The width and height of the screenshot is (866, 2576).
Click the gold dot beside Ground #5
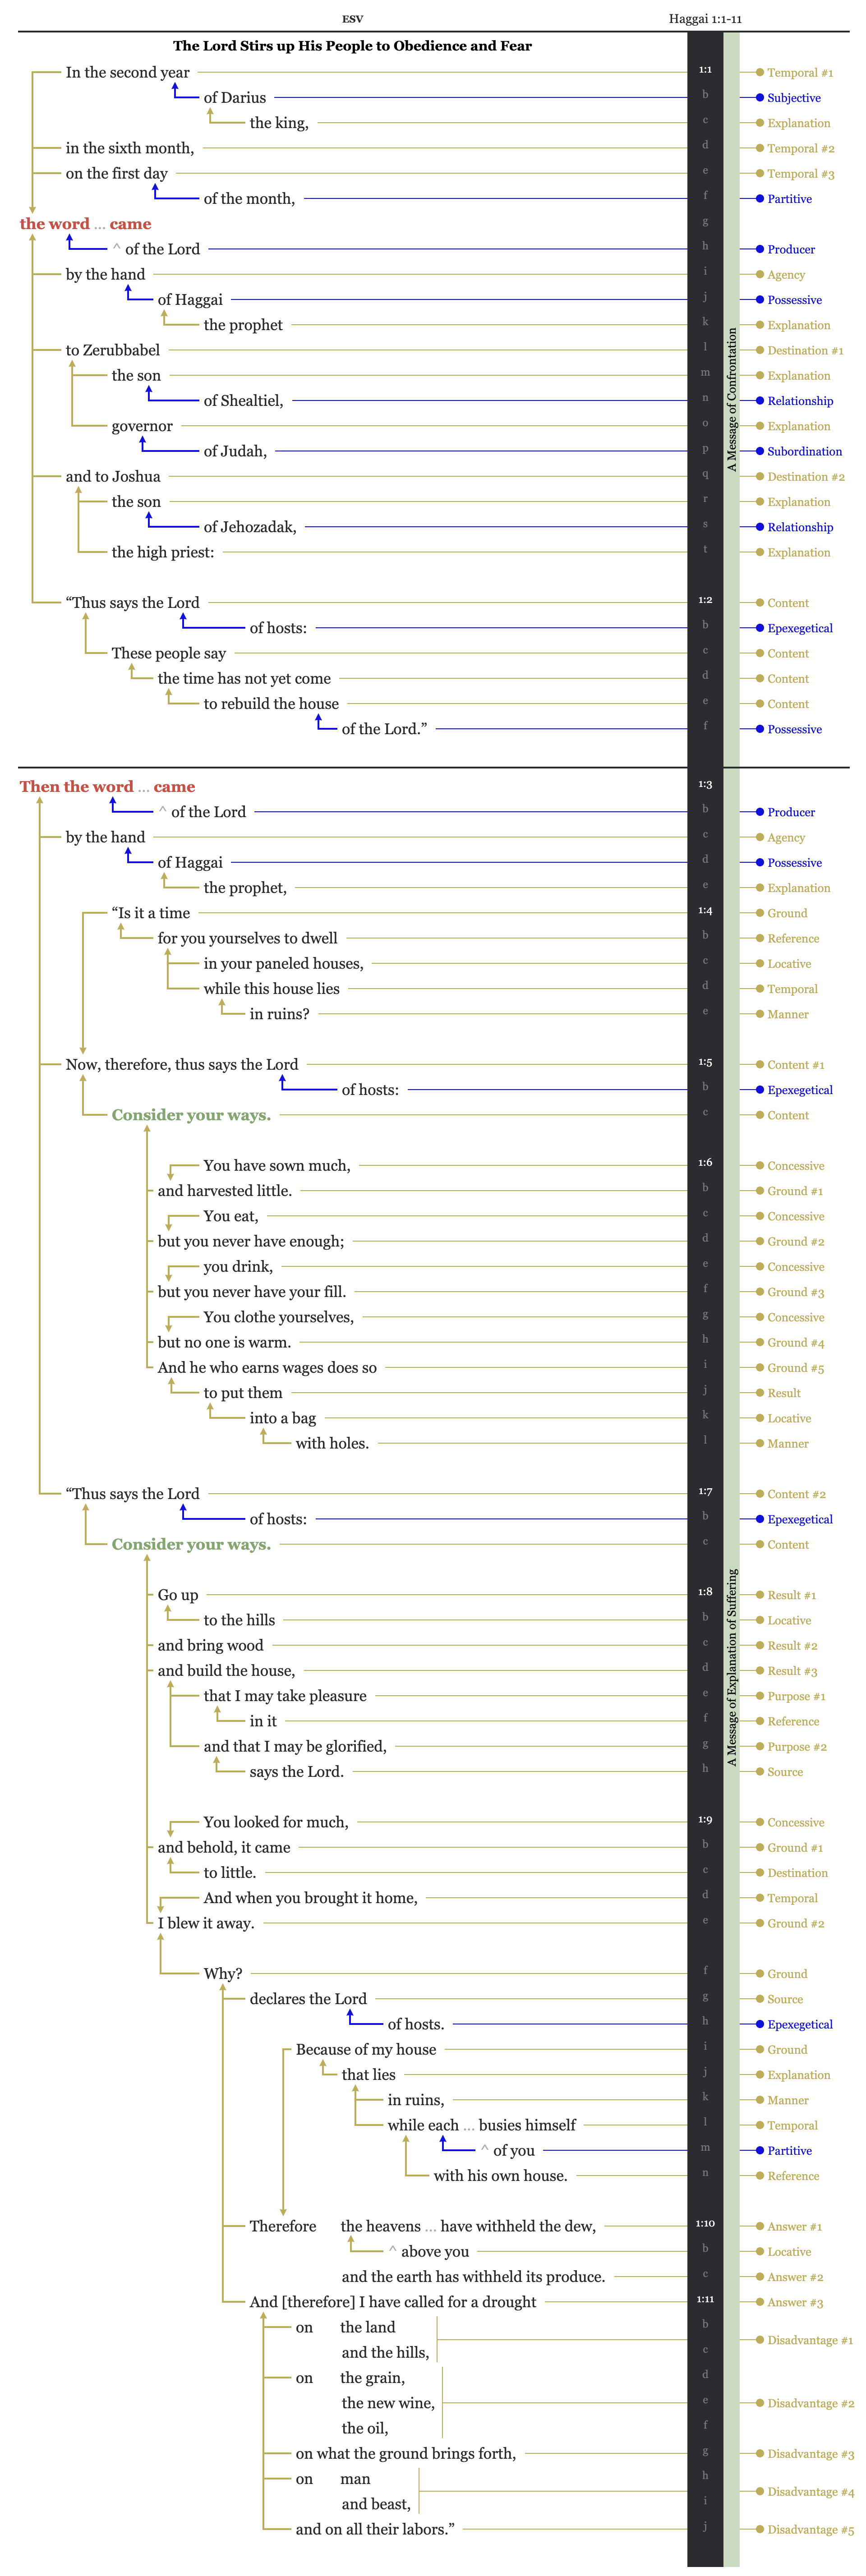coord(760,1367)
